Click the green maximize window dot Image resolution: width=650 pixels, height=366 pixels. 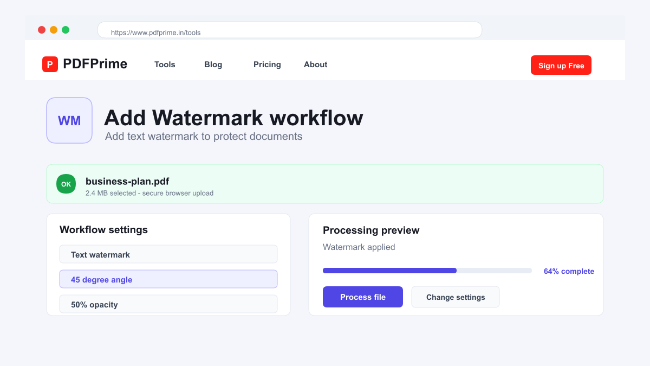(x=66, y=30)
